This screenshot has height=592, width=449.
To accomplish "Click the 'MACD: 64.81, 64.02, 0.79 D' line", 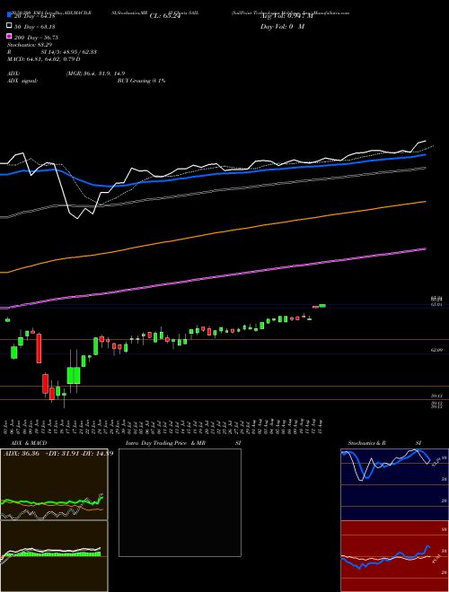I will (x=43, y=59).
